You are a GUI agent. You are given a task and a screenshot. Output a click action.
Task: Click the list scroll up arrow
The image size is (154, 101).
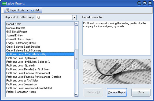point(76,24)
